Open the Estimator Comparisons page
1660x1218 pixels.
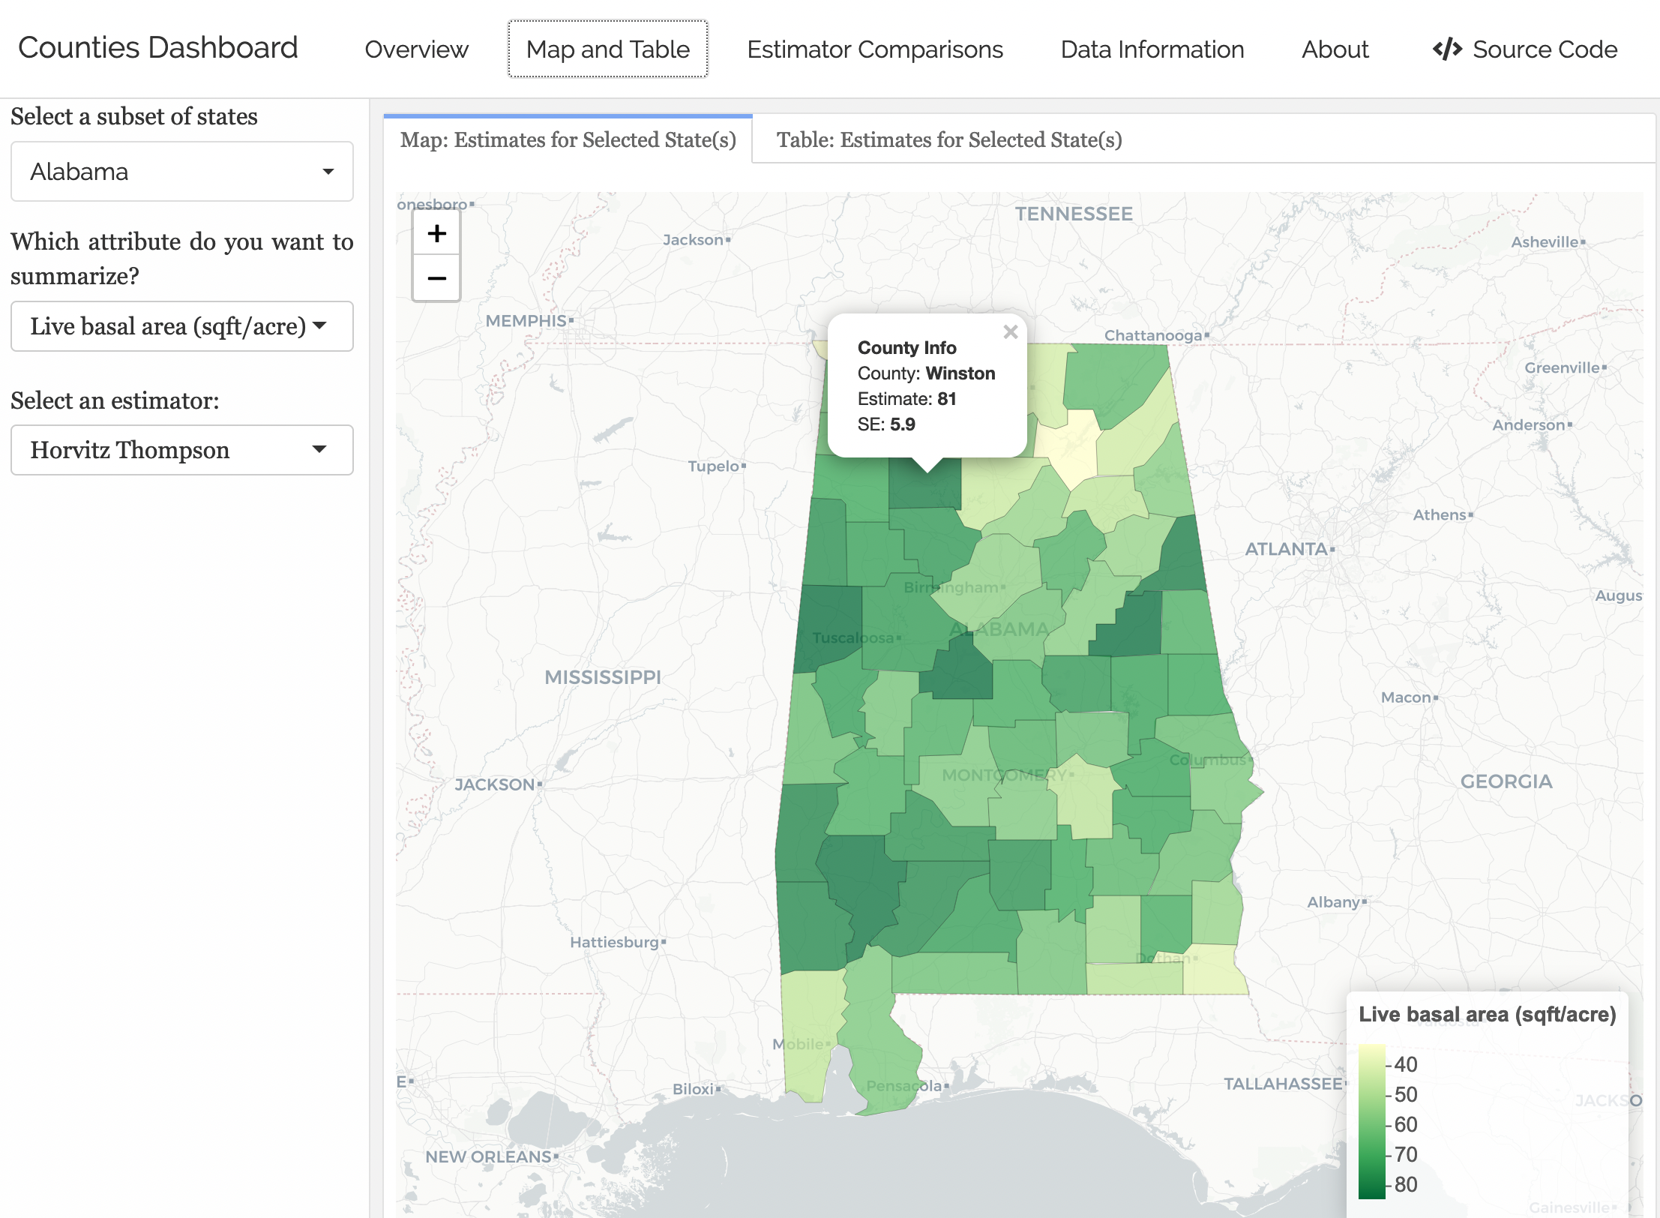874,49
